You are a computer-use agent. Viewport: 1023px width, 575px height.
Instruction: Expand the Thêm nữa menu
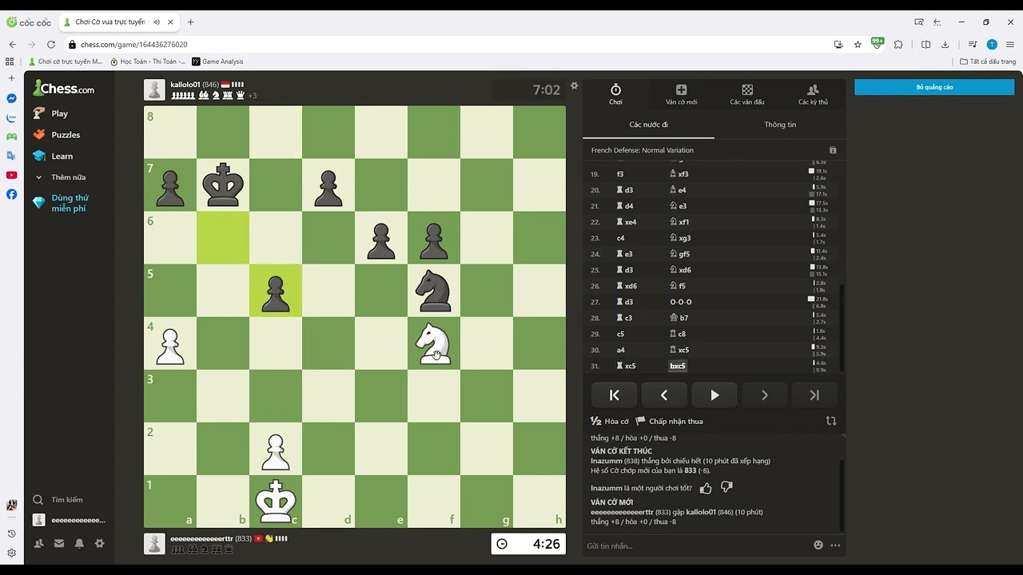click(60, 177)
